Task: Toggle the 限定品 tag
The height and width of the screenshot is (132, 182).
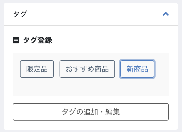Action: point(37,69)
